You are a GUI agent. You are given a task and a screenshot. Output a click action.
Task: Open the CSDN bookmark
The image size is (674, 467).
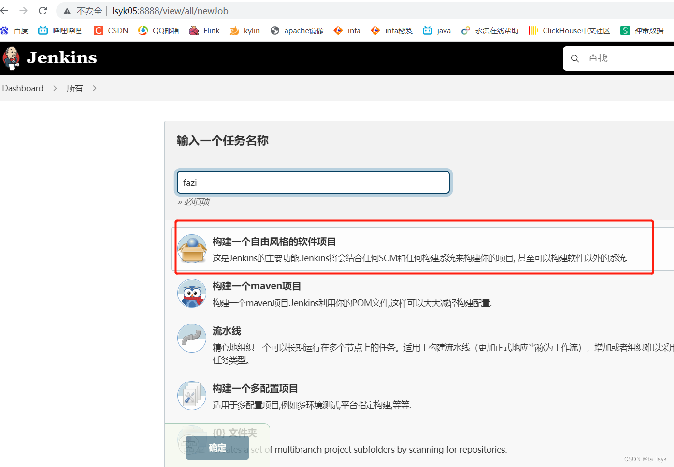tap(111, 30)
